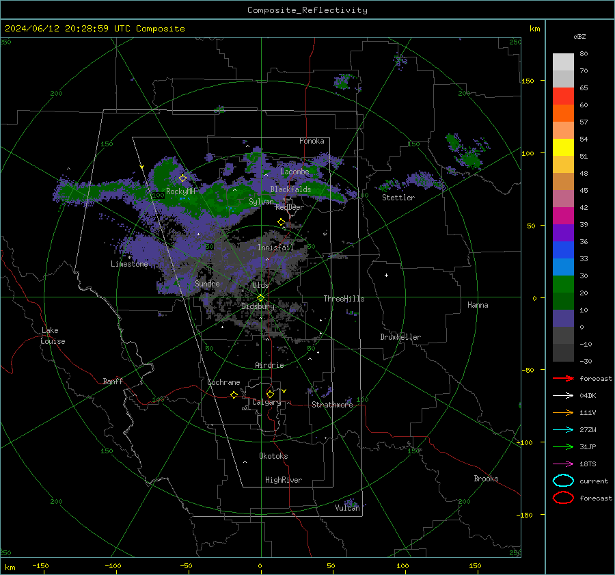Click the yellow diamond marker below Cochrane
The image size is (615, 575).
tap(234, 395)
